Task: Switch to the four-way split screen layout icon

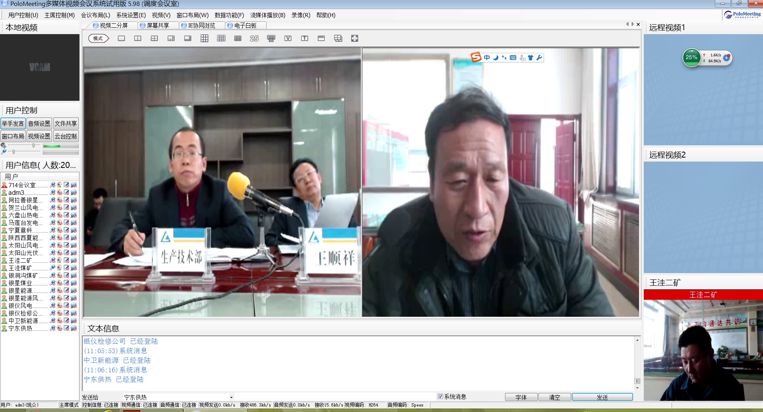Action: point(155,39)
